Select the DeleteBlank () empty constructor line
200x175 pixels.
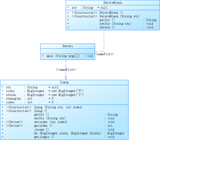pos(95,13)
